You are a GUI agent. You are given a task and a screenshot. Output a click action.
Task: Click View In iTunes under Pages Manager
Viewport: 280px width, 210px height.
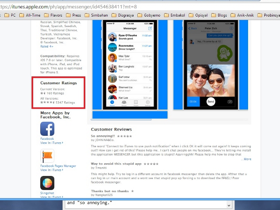pyautogui.click(x=52, y=170)
